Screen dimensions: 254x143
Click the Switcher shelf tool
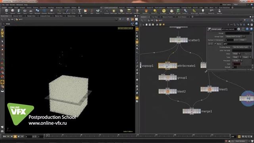pos(219,12)
